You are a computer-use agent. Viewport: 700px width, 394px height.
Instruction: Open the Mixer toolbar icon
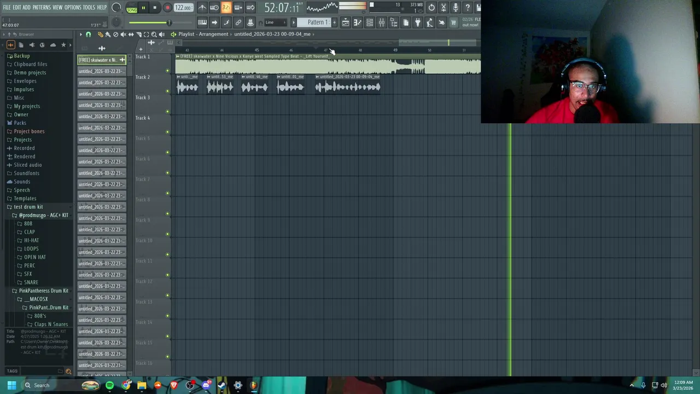pos(382,22)
